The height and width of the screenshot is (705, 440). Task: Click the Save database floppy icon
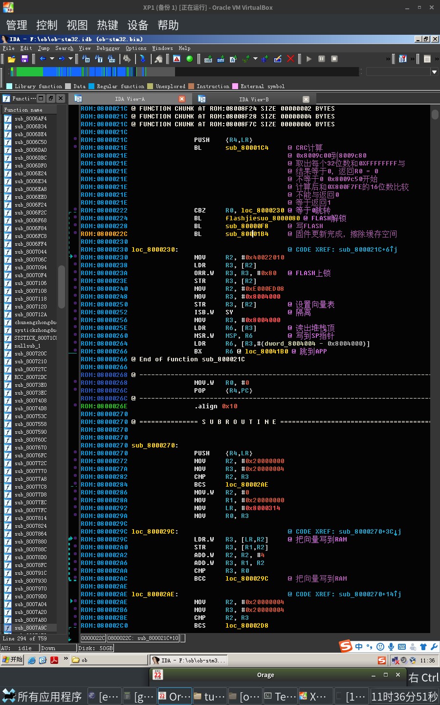24,59
